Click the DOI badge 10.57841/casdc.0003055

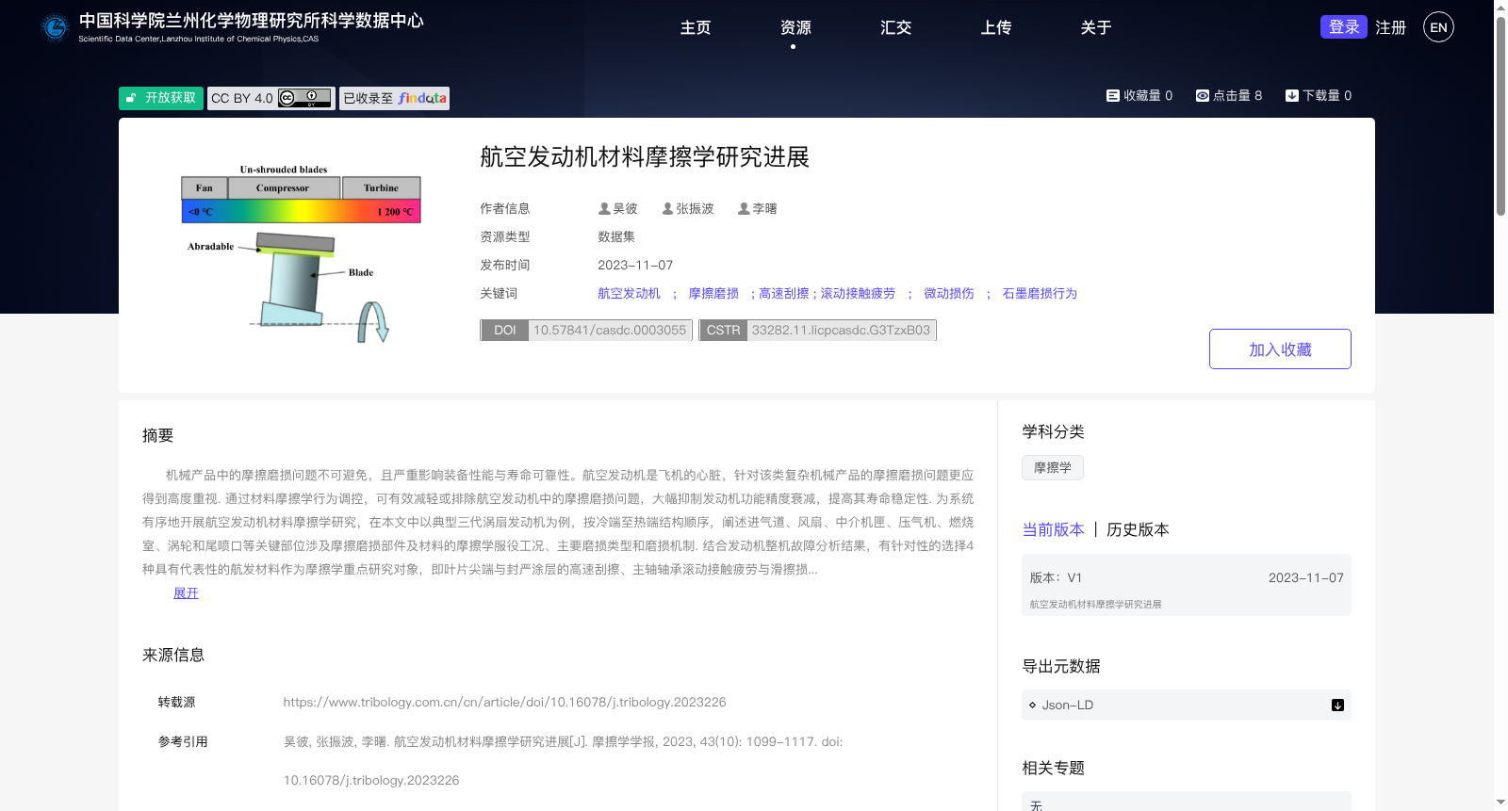(x=586, y=330)
